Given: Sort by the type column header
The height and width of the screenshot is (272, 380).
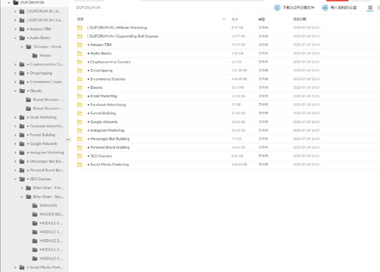Looking at the screenshot, I should click(x=262, y=19).
